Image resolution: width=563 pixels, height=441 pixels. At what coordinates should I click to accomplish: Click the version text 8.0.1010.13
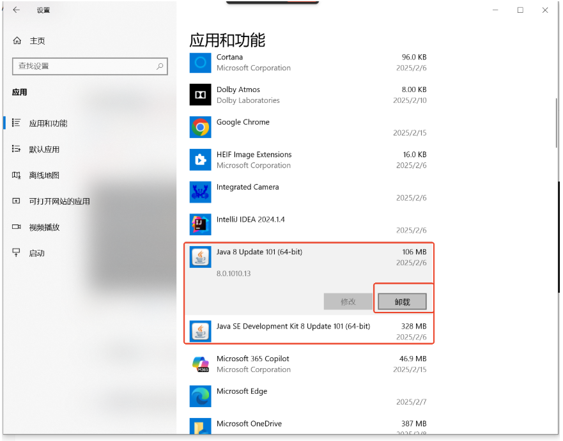click(233, 274)
